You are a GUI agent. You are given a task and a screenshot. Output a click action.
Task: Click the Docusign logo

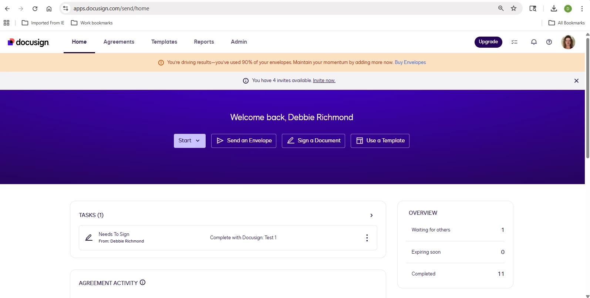(28, 42)
